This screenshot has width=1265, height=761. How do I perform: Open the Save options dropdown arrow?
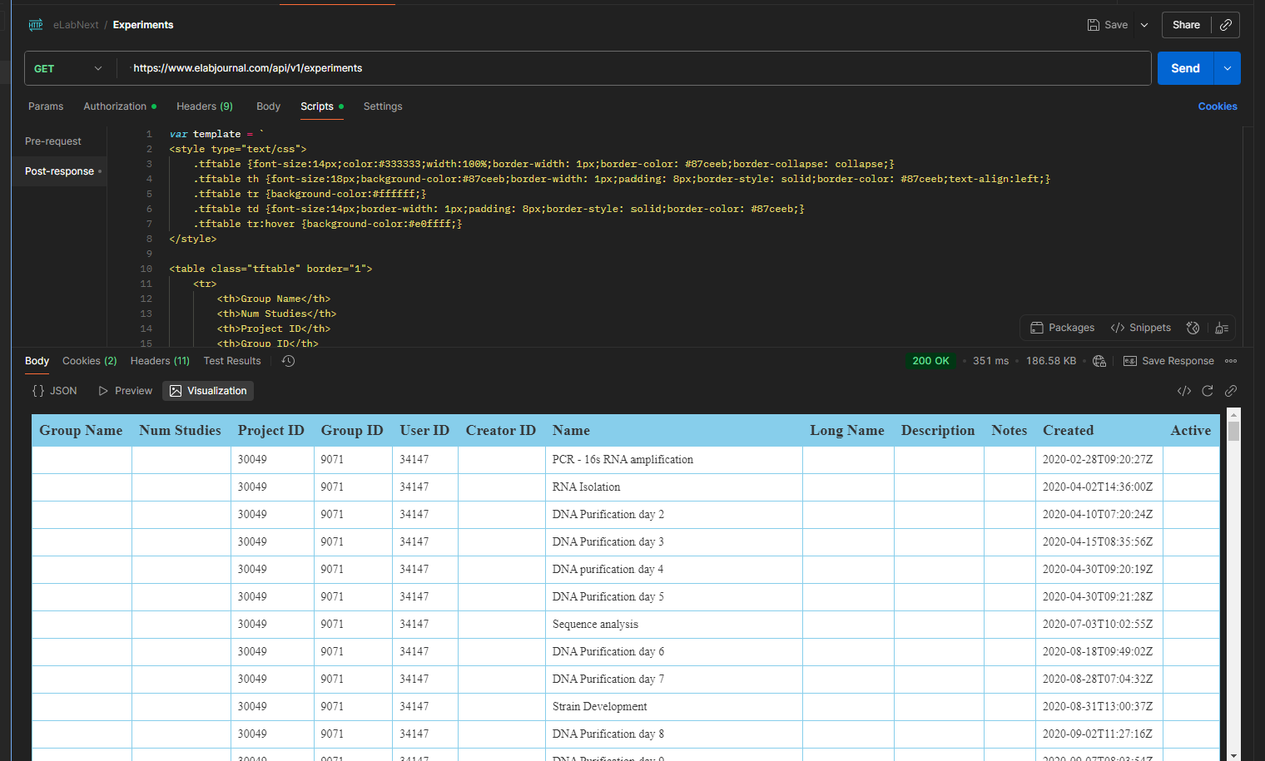pos(1144,25)
